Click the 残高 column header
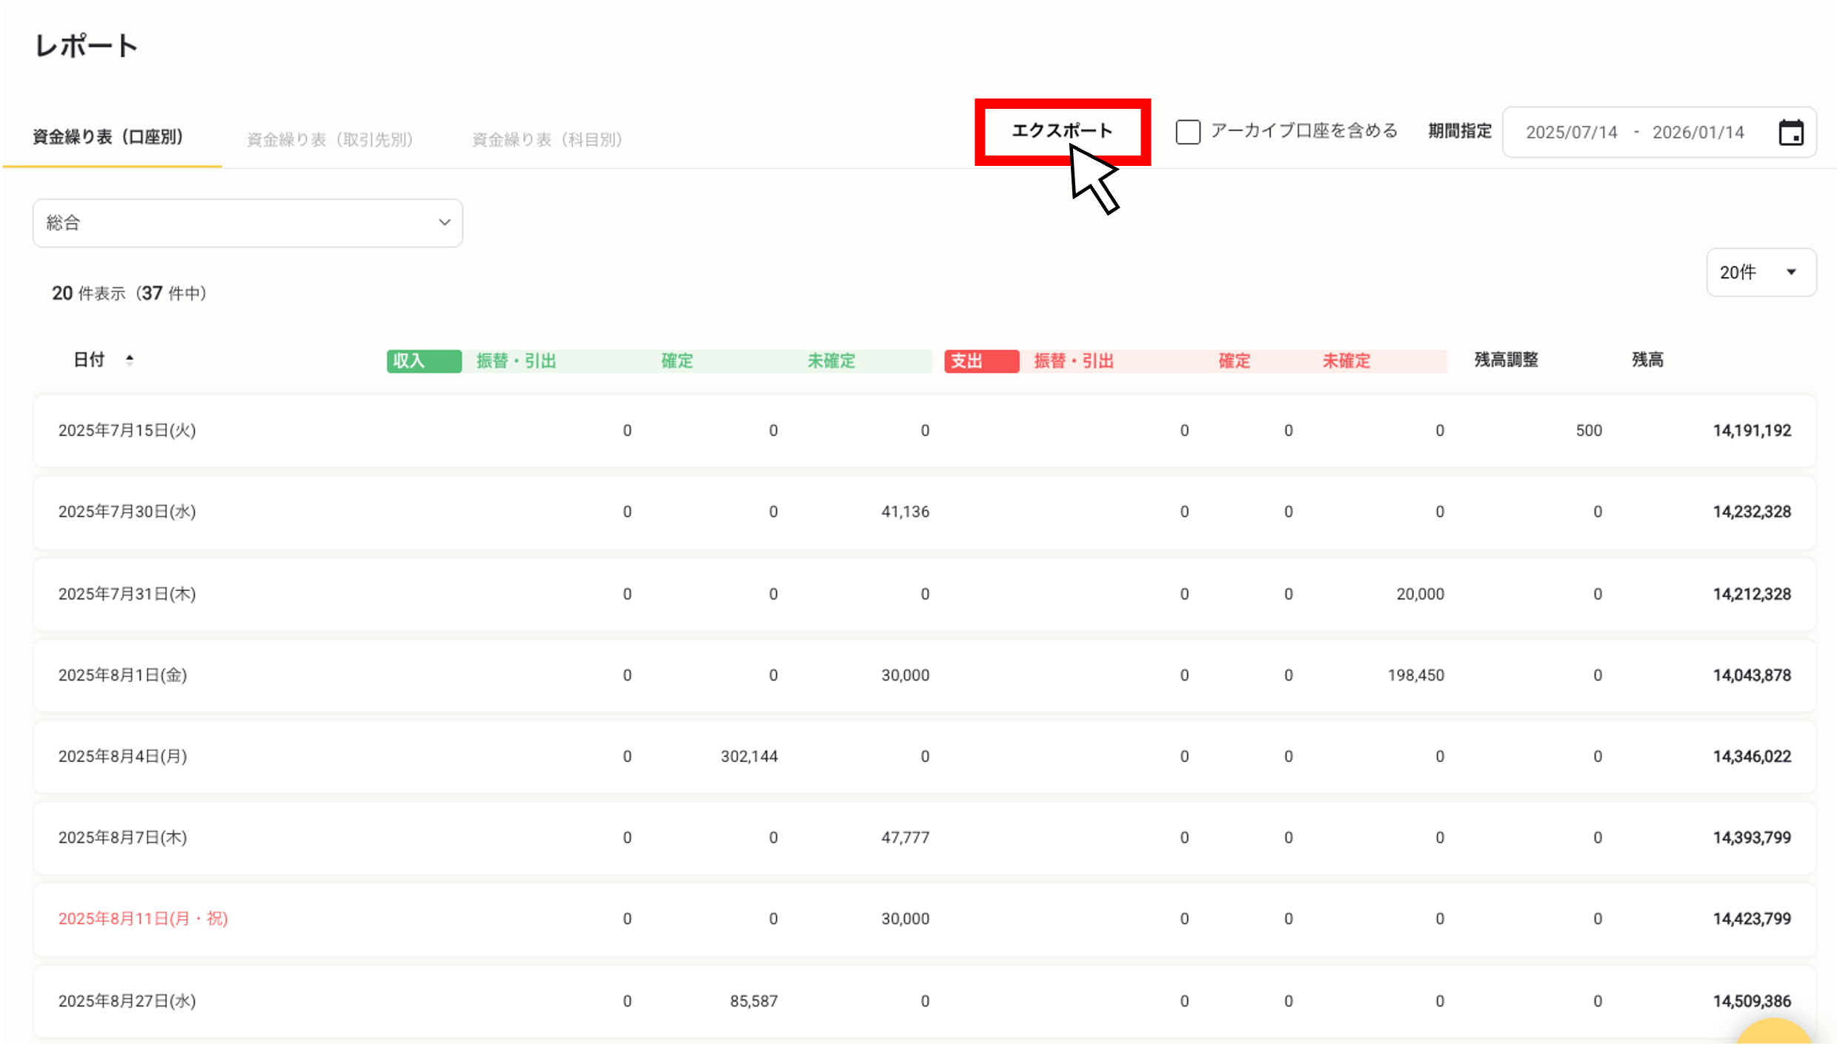The height and width of the screenshot is (1045, 1837). coord(1647,360)
